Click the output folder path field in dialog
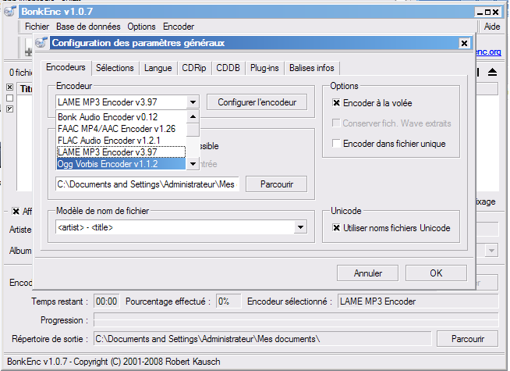The width and height of the screenshot is (510, 371). pyautogui.click(x=147, y=184)
